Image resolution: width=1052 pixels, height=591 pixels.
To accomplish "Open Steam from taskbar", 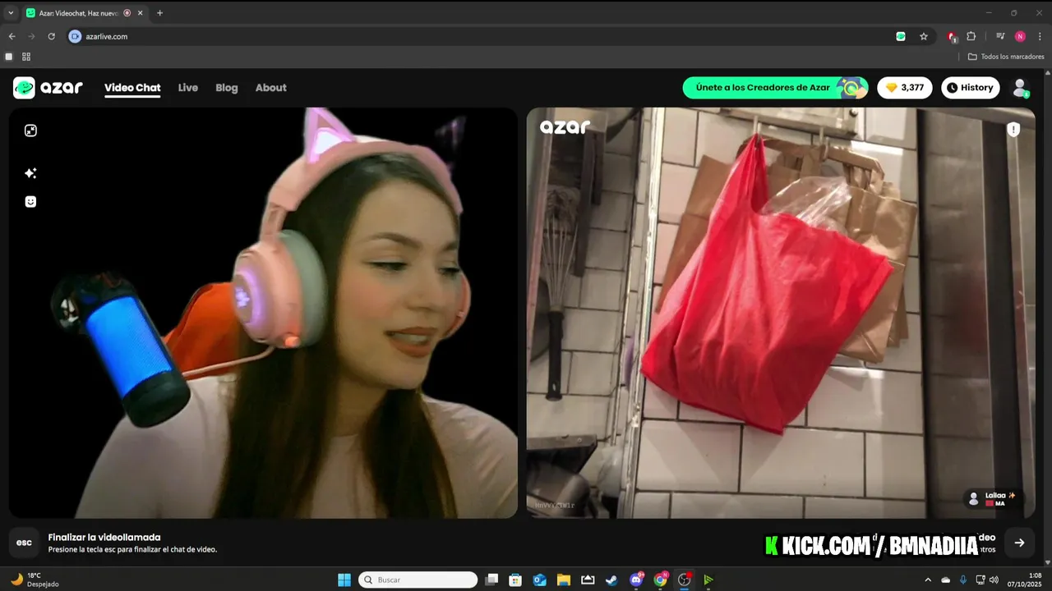I will pyautogui.click(x=611, y=580).
